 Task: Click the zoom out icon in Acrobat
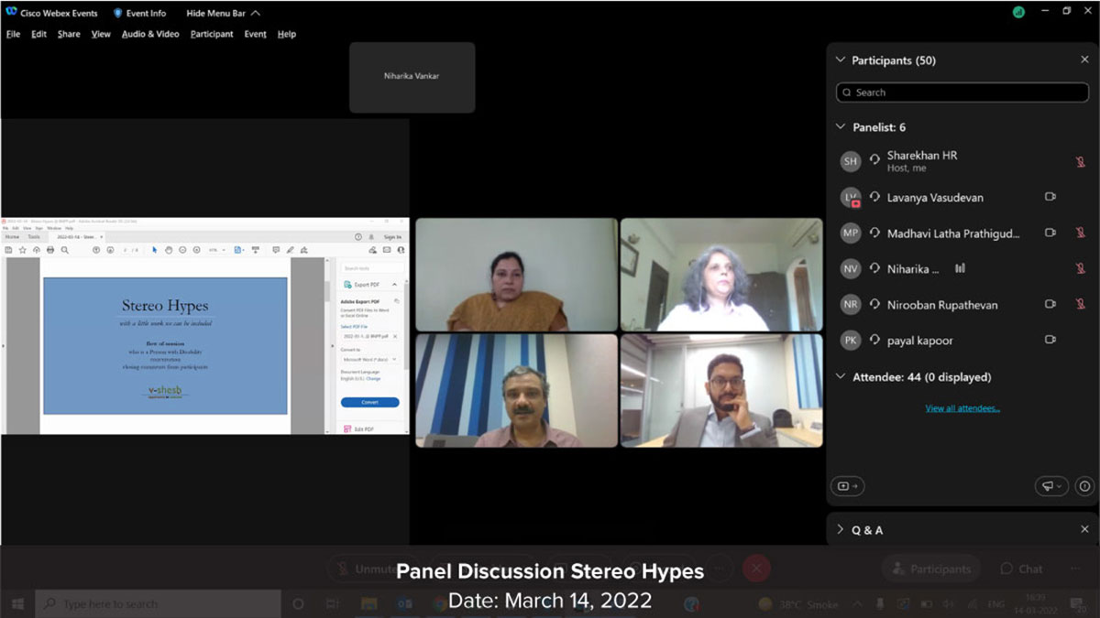182,250
